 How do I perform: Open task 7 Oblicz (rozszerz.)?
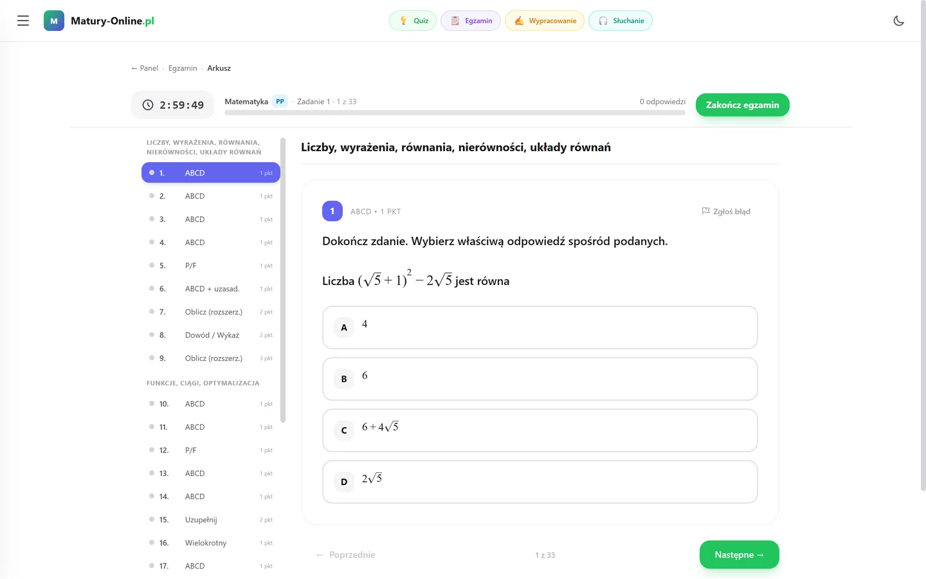pos(211,312)
